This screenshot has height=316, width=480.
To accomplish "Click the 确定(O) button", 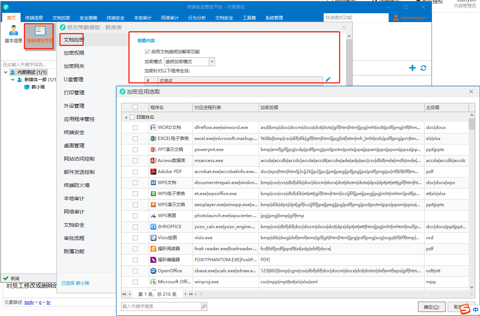I will coord(432,307).
